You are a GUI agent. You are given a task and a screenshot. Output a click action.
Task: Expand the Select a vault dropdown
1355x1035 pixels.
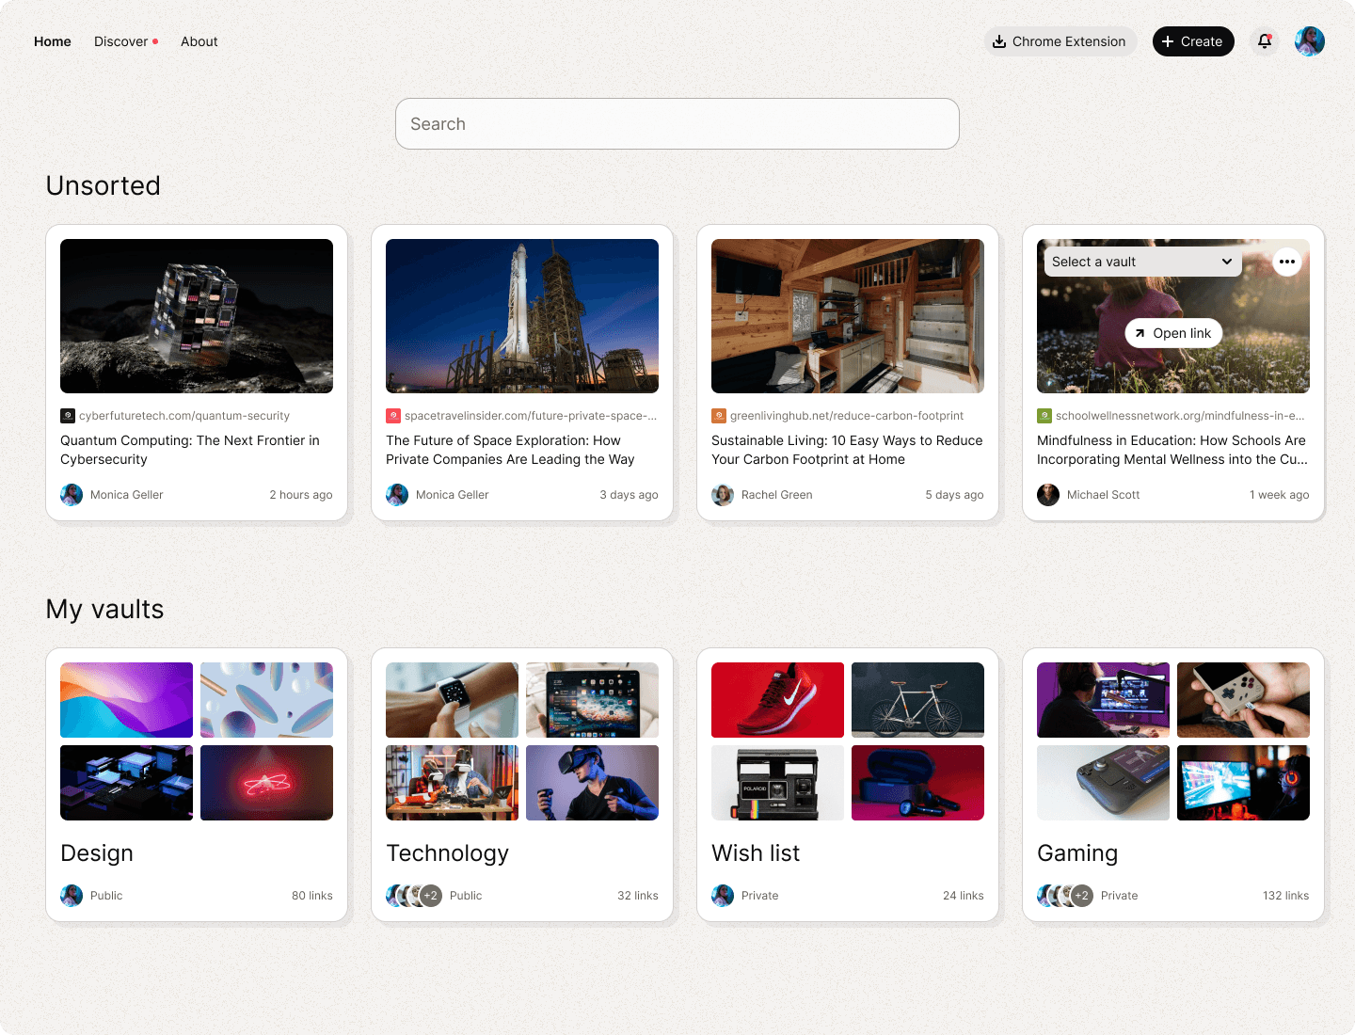click(1142, 262)
